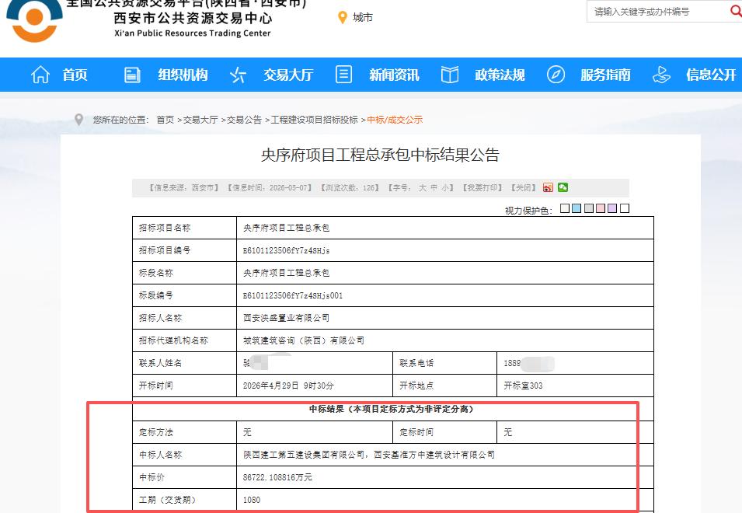Image resolution: width=742 pixels, height=513 pixels.
Task: Select the gray eye-protection color swatch
Action: click(589, 208)
